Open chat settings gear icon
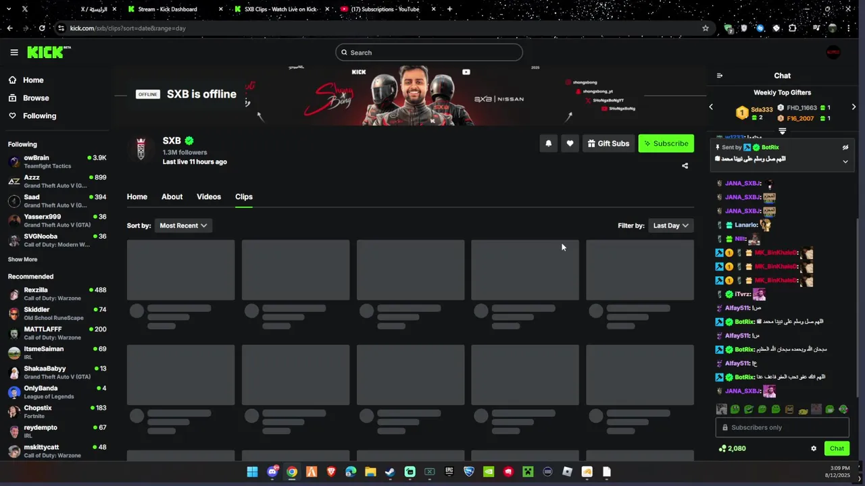This screenshot has width=865, height=486. [814, 448]
